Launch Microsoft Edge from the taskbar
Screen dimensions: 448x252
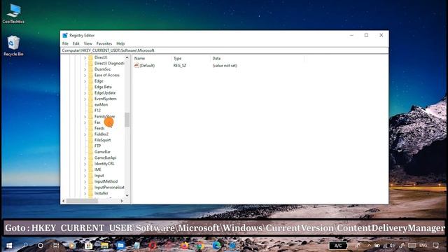(x=216, y=246)
